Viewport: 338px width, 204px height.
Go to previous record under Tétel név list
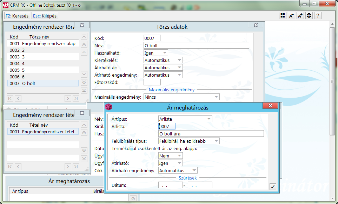click(18, 167)
